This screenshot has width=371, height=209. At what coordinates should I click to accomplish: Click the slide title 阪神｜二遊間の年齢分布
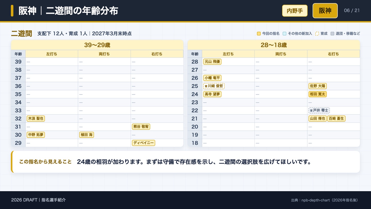coord(68,11)
